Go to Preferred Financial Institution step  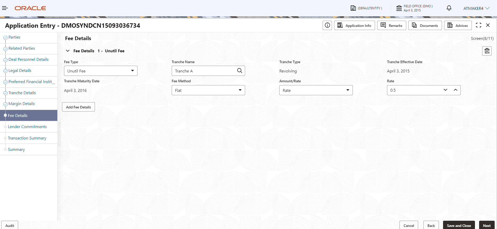point(31,82)
